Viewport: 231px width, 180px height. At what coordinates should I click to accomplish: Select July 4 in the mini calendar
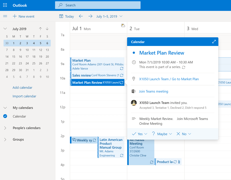click(x=34, y=43)
